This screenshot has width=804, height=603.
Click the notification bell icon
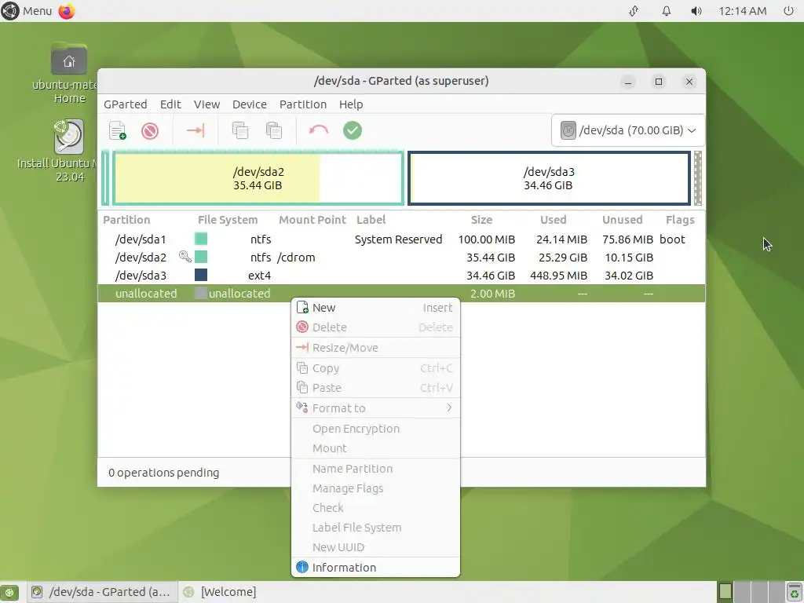pyautogui.click(x=666, y=11)
